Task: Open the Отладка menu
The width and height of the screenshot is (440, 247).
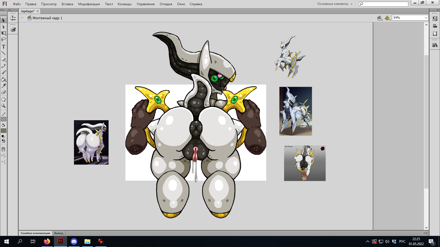Action: [166, 4]
